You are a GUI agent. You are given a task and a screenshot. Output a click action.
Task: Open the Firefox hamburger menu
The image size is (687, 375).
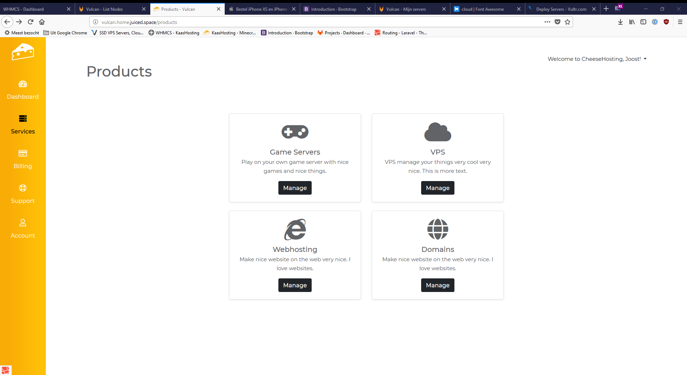click(680, 22)
